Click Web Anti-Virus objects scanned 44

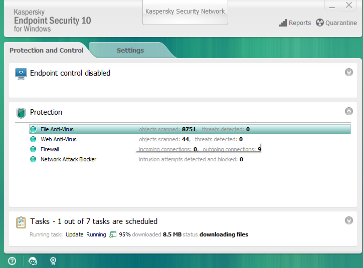click(x=186, y=139)
